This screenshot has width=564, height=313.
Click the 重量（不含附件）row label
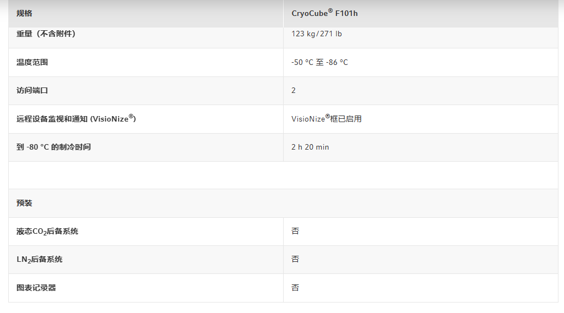[46, 34]
